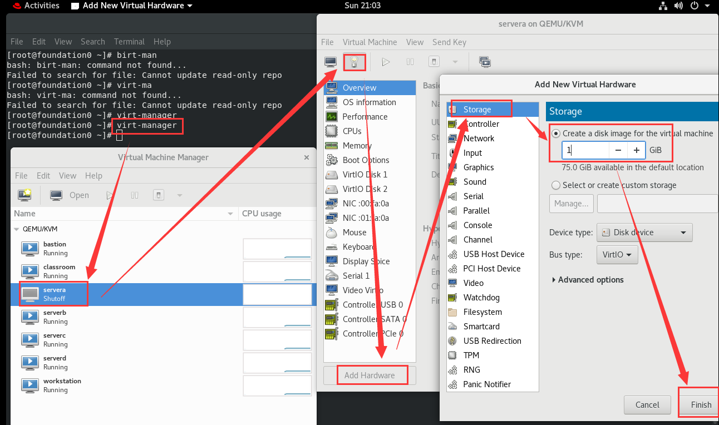Close the Virtual Machine Manager window
This screenshot has width=719, height=425.
click(307, 157)
